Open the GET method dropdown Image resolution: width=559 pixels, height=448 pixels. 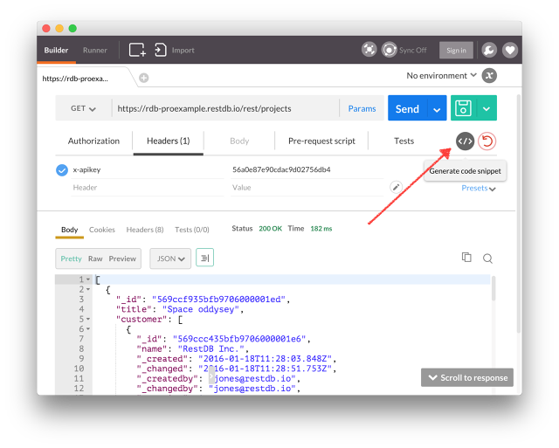(83, 108)
